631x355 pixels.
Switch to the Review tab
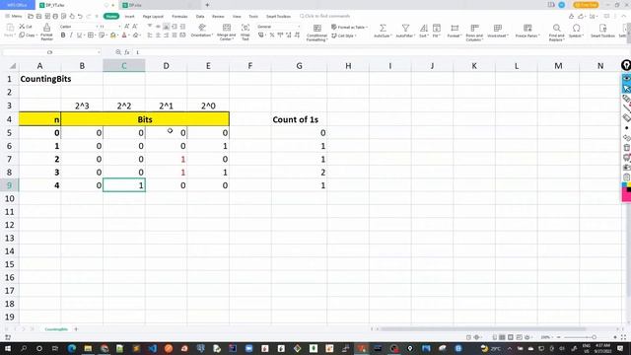218,17
